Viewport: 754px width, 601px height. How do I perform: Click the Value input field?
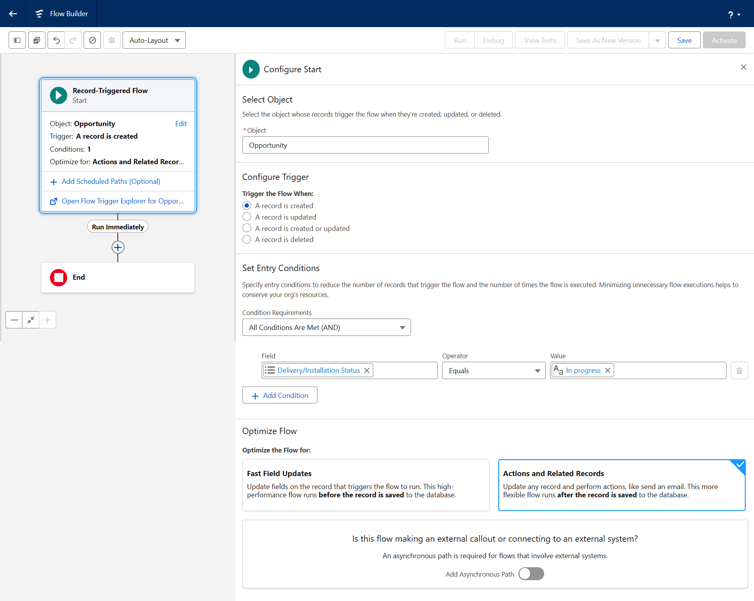pos(638,370)
